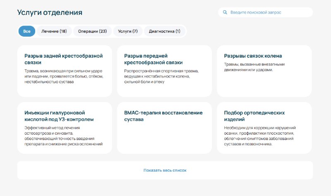Viewport: 331px width, 196px height.
Task: Open "Подбор ортопедических изделий" card title
Action: [254, 116]
